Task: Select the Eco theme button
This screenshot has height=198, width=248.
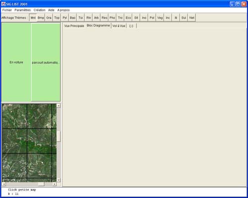Action: tap(128, 18)
